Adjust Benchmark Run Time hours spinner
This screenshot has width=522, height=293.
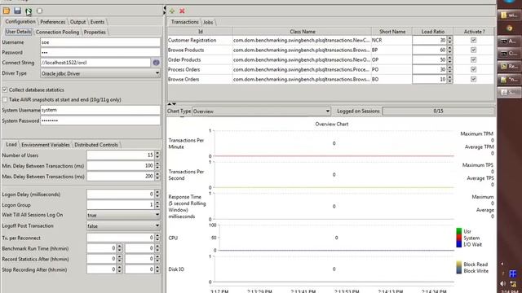coord(120,248)
